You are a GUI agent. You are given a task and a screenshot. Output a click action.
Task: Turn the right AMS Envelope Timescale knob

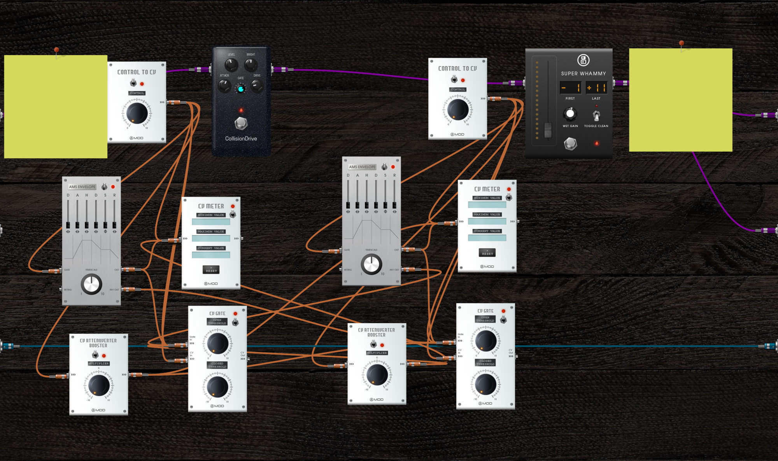click(371, 264)
